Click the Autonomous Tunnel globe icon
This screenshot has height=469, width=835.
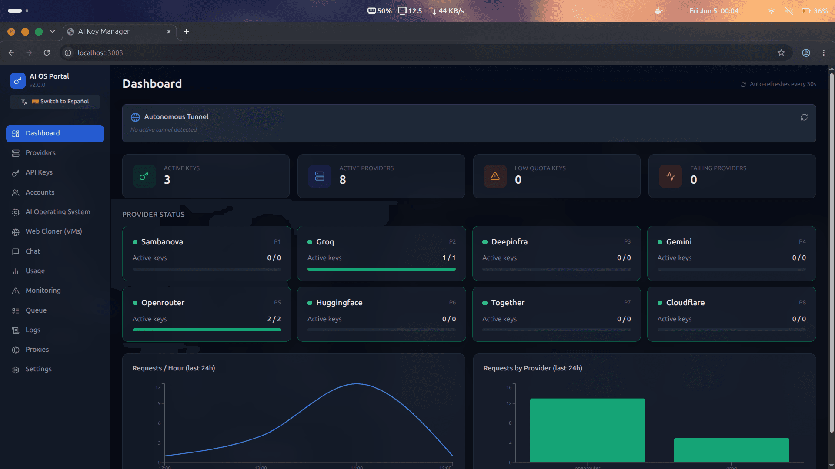pos(135,117)
